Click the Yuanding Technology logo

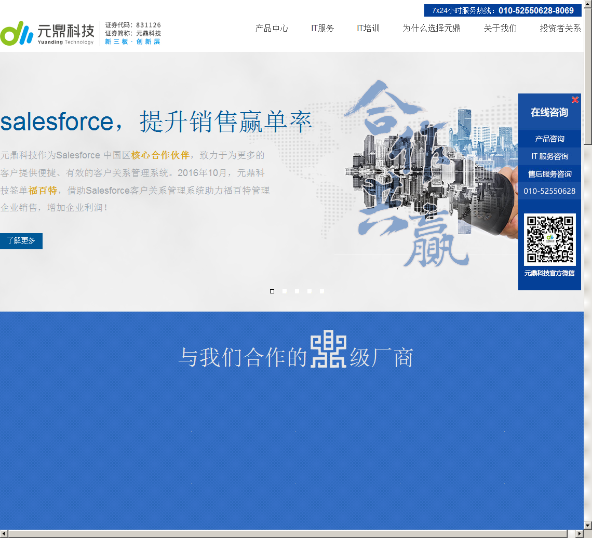(47, 33)
